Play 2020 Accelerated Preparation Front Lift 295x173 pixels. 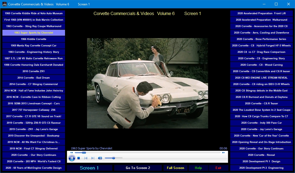(x=261, y=13)
